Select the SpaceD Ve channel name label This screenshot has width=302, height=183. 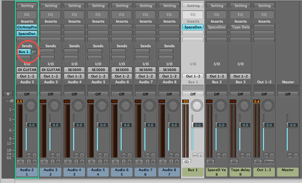216,172
